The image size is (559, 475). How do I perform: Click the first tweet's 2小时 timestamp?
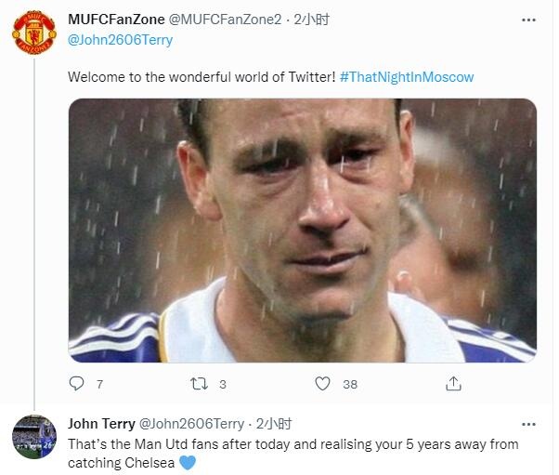[305, 20]
